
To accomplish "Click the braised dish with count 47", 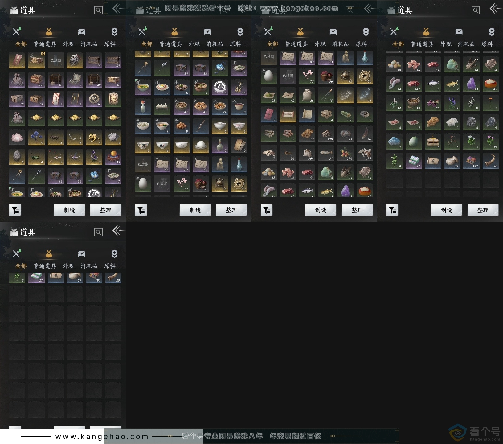I will pyautogui.click(x=182, y=107).
